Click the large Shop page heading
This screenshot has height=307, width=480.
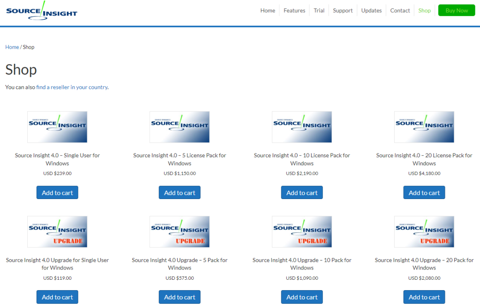(x=21, y=70)
